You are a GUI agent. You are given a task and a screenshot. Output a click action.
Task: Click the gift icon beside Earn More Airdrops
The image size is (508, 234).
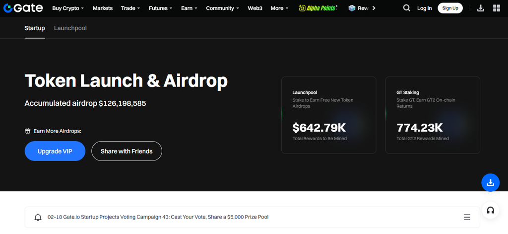point(28,131)
